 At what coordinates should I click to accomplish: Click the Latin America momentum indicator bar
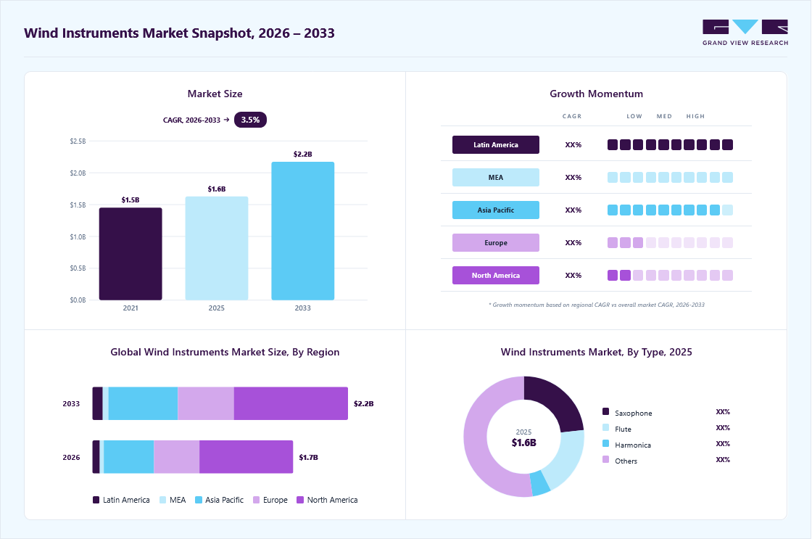click(670, 144)
